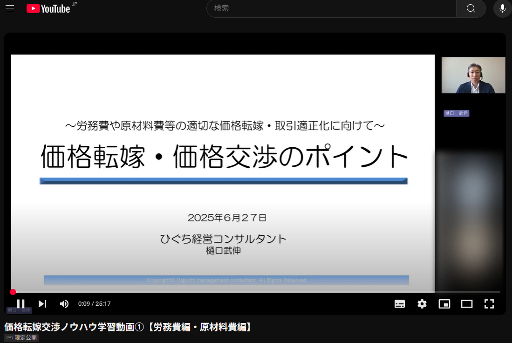The width and height of the screenshot is (512, 343).
Task: Toggle theater mode off
Action: click(467, 303)
